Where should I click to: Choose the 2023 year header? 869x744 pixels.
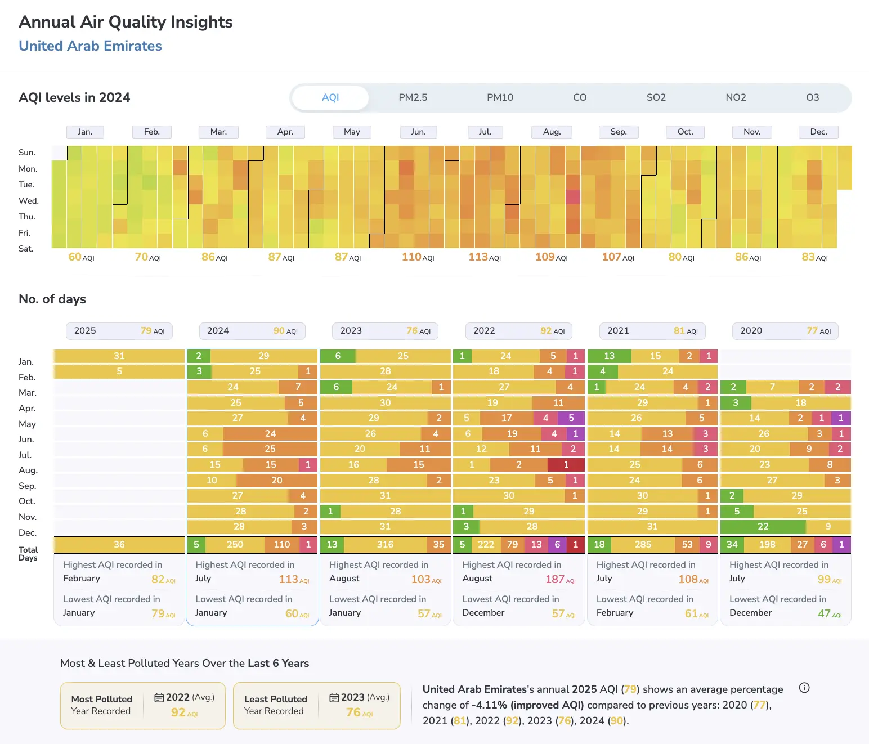tap(386, 331)
